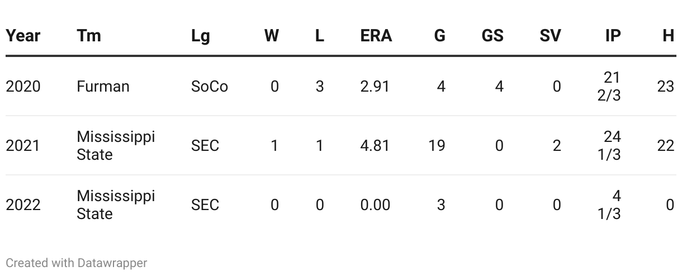Click the 2021 year cell

click(23, 146)
